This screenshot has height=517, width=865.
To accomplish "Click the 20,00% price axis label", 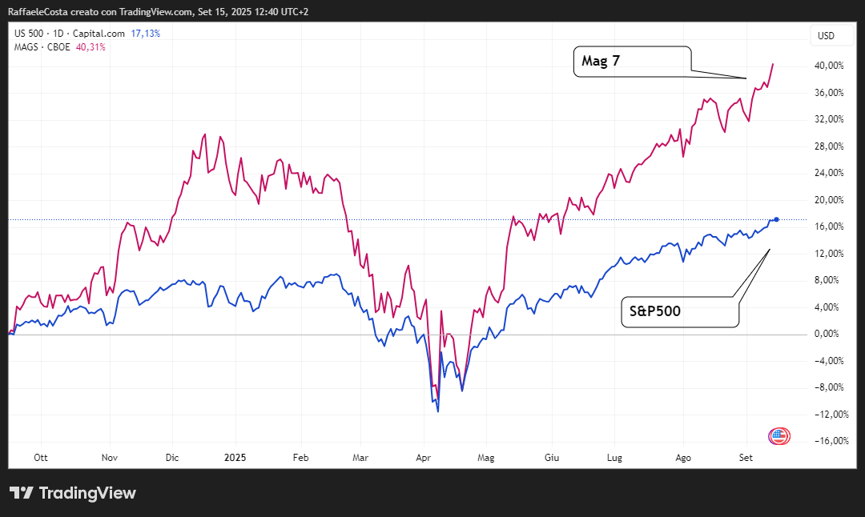I will click(x=829, y=199).
